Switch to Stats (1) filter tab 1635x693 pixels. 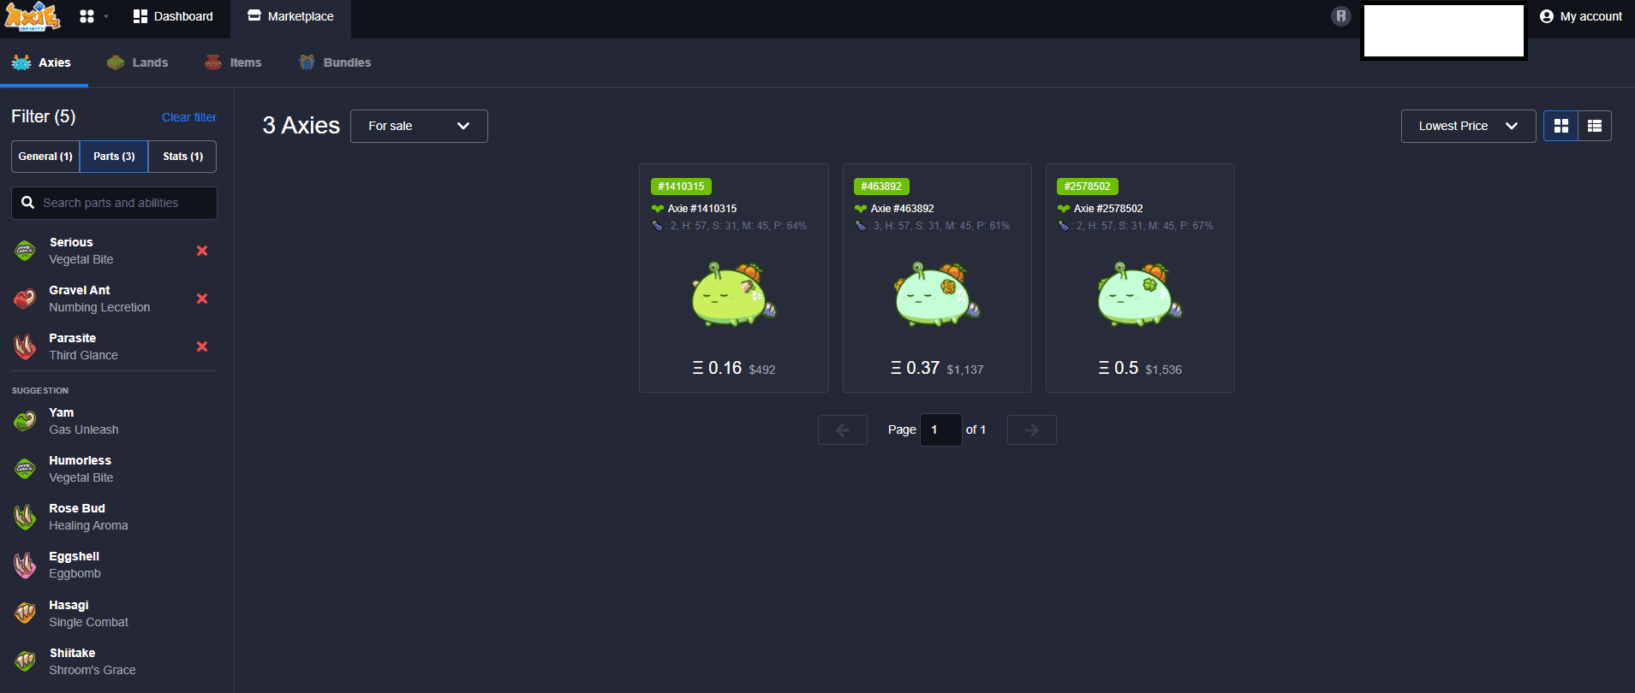[182, 157]
